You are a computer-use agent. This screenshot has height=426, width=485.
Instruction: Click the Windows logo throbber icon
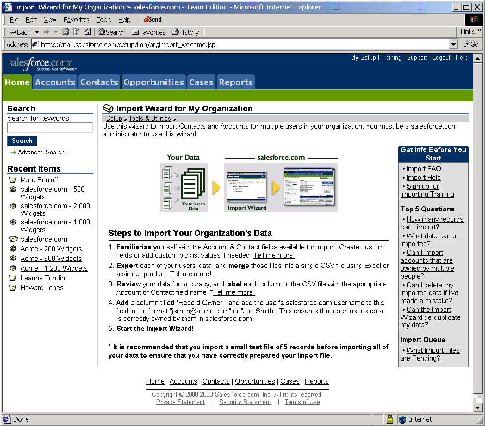(473, 20)
